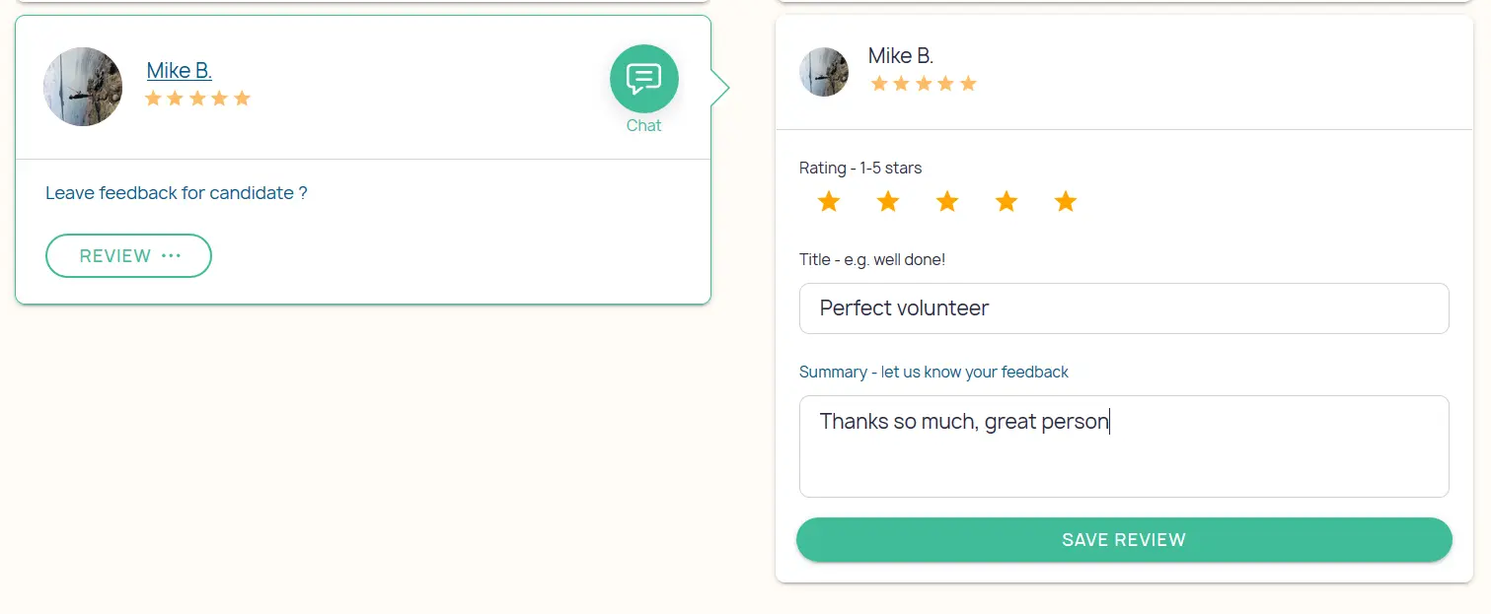Set rating to two stars
The width and height of the screenshot is (1491, 614).
click(888, 202)
